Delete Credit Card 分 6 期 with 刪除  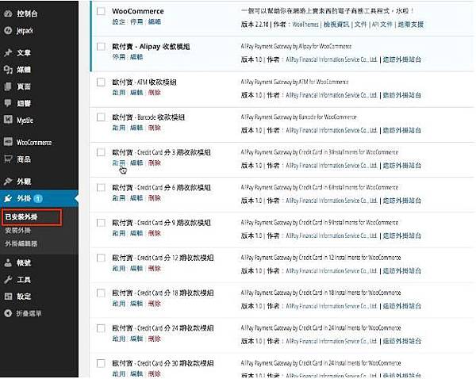[155, 198]
